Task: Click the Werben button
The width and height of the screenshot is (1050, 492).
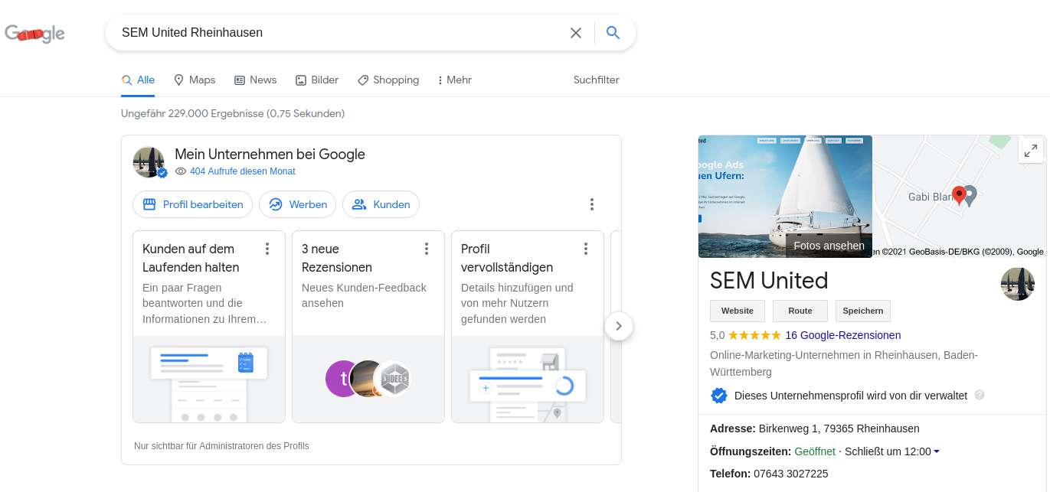Action: 297,204
